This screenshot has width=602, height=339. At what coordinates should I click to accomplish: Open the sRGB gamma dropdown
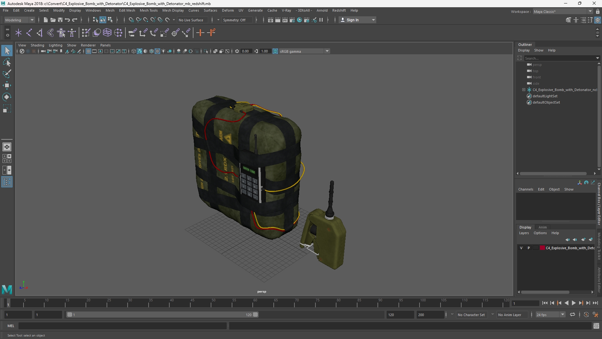(304, 51)
